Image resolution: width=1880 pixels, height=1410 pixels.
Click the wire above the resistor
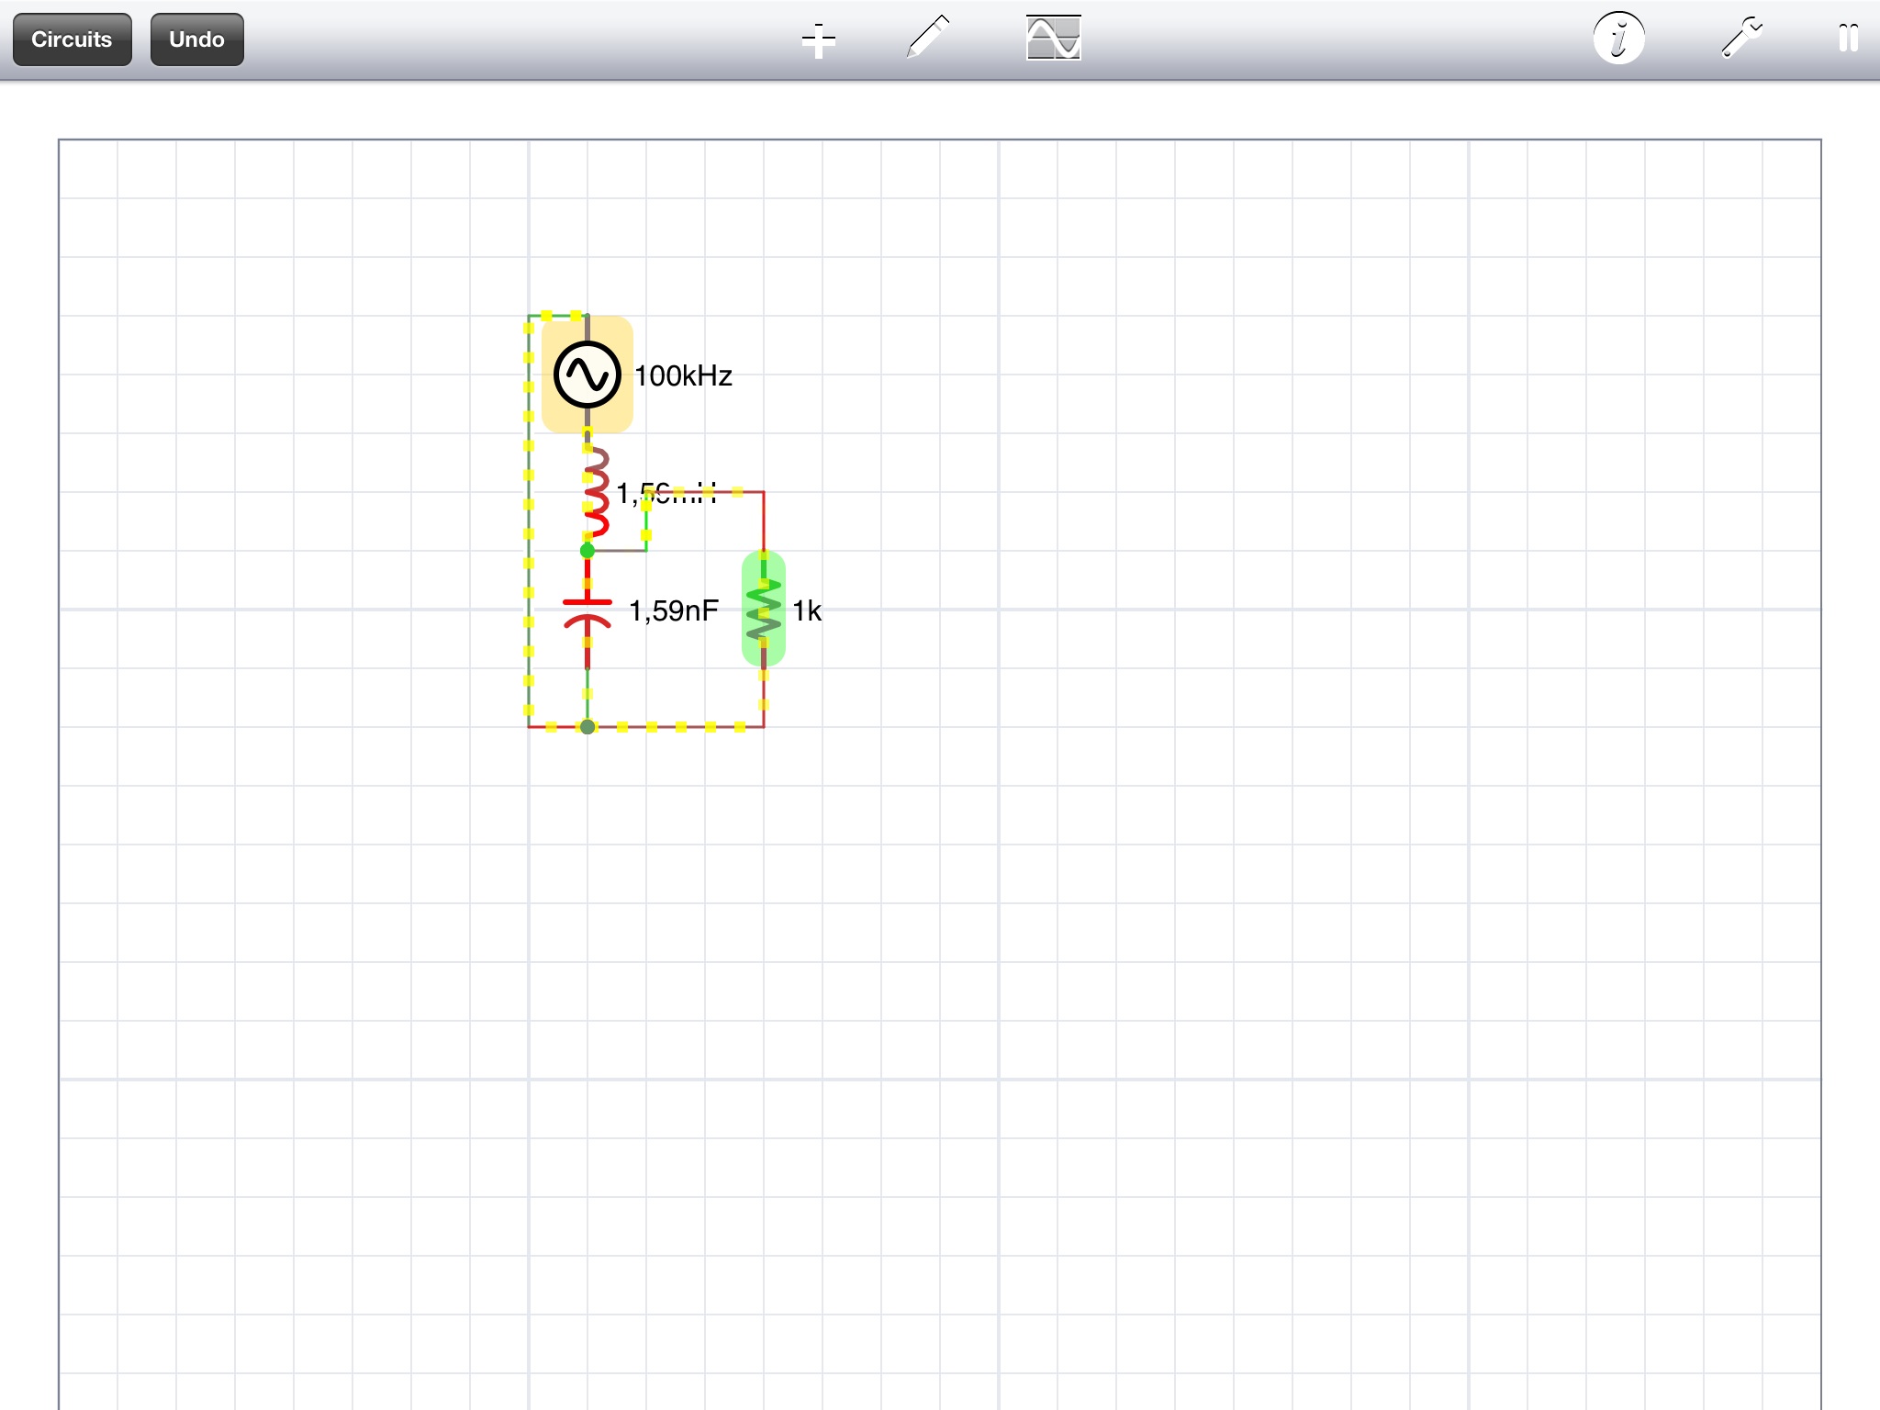pos(764,520)
